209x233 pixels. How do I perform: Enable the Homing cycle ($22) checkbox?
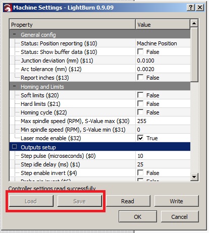tap(140, 112)
